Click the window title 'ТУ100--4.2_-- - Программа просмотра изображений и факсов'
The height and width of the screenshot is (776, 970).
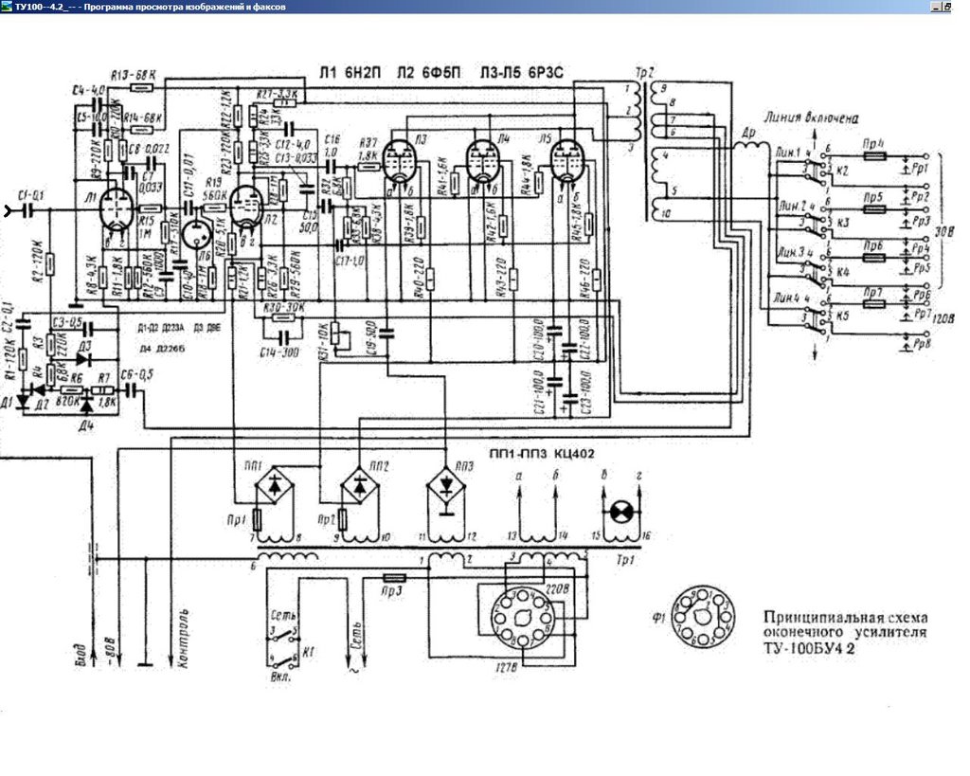(x=151, y=8)
